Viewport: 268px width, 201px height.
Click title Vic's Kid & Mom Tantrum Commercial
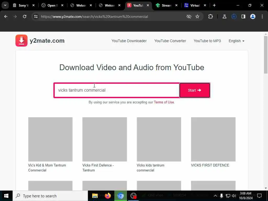coord(47,168)
